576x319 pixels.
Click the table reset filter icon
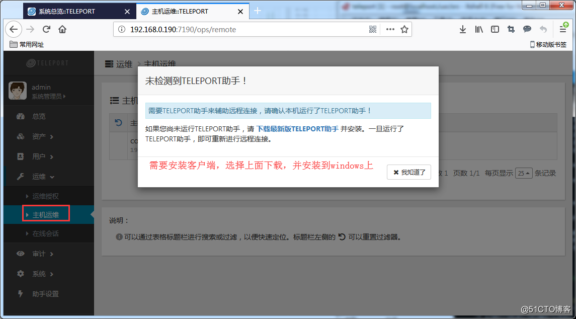pos(118,122)
